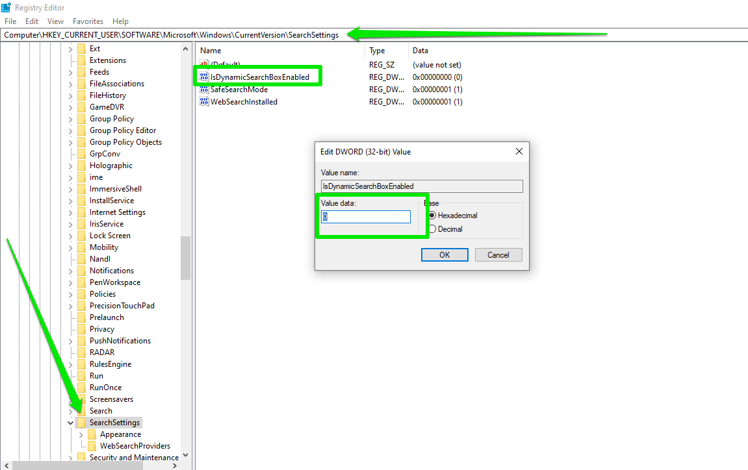Click the folder icon next to IrisService
748x470 pixels.
click(82, 224)
